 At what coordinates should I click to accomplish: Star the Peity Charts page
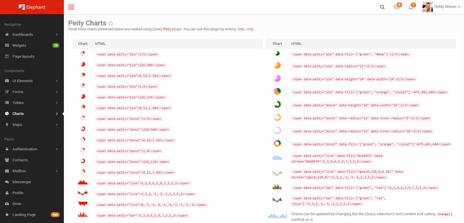click(111, 23)
